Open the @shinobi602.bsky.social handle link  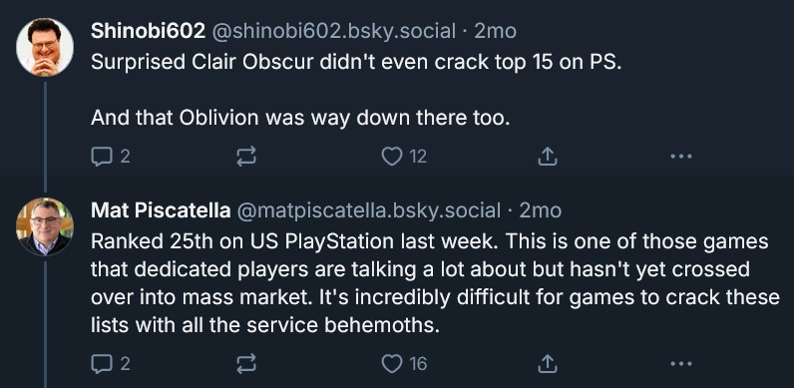(x=333, y=31)
